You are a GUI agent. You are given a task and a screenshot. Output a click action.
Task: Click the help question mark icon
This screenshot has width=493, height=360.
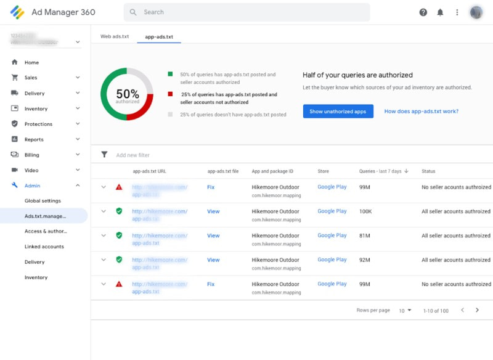[423, 12]
